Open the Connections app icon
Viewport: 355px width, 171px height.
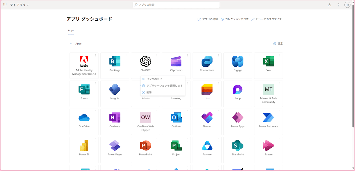[x=207, y=61]
